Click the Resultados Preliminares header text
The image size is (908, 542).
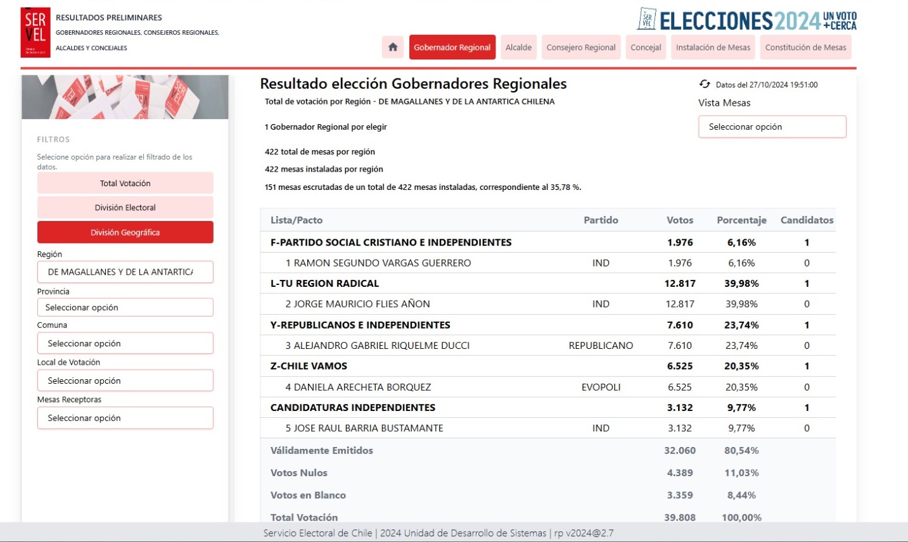click(109, 18)
